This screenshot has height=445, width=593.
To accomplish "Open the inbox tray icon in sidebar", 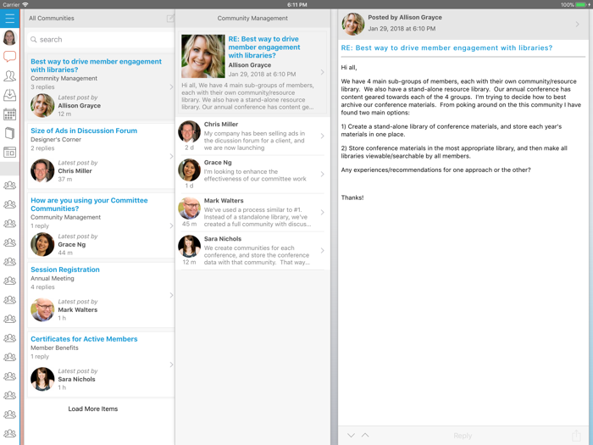I will [x=9, y=95].
